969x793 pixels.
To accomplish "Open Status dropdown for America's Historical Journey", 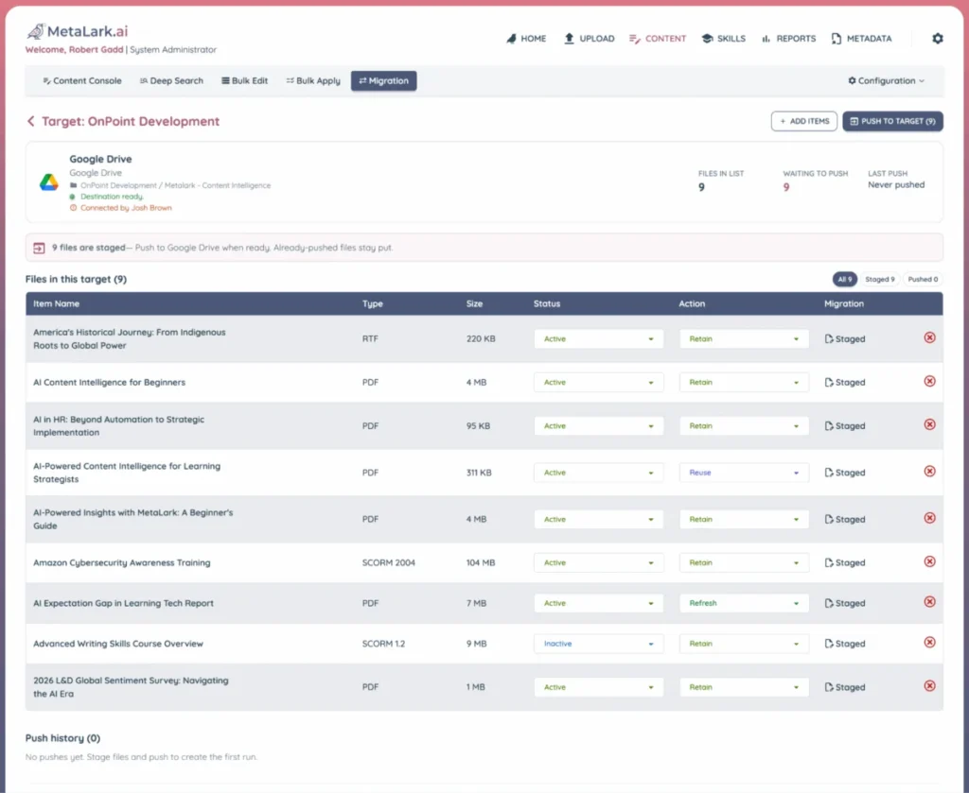I will pos(598,338).
